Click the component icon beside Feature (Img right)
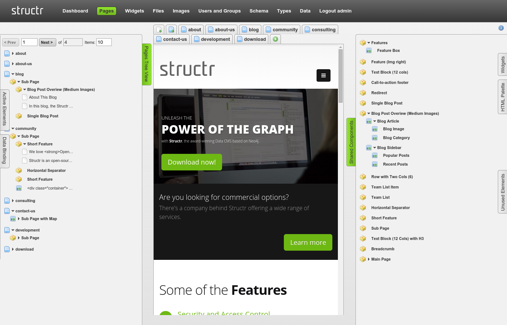 pos(363,62)
